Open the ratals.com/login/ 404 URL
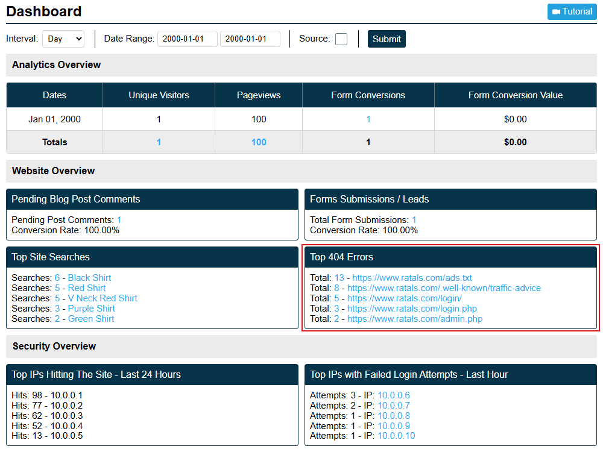The width and height of the screenshot is (603, 452). click(x=405, y=298)
